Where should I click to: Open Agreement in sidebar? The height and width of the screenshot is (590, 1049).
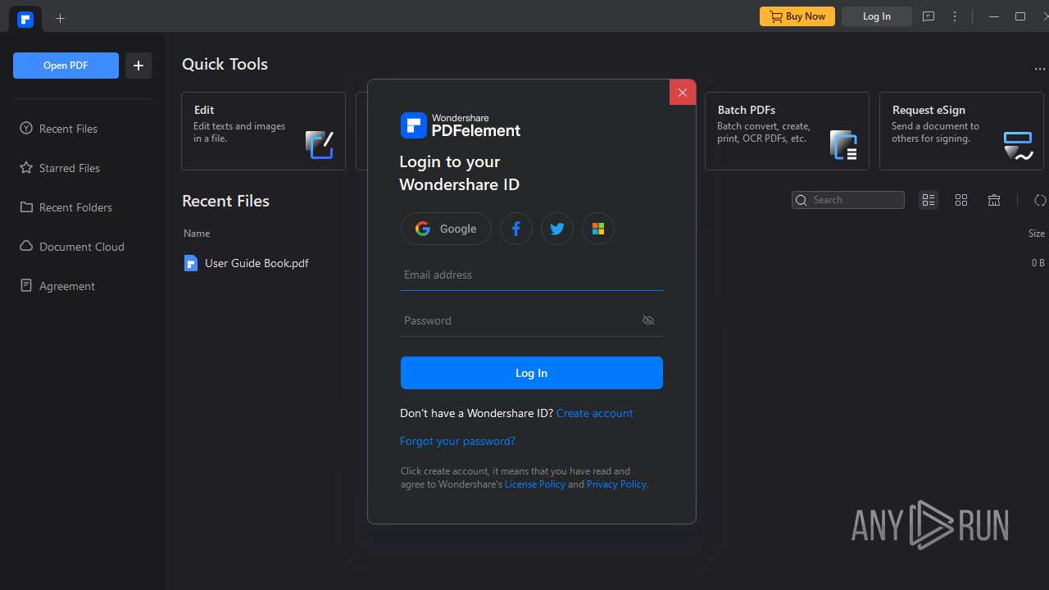[x=57, y=286]
